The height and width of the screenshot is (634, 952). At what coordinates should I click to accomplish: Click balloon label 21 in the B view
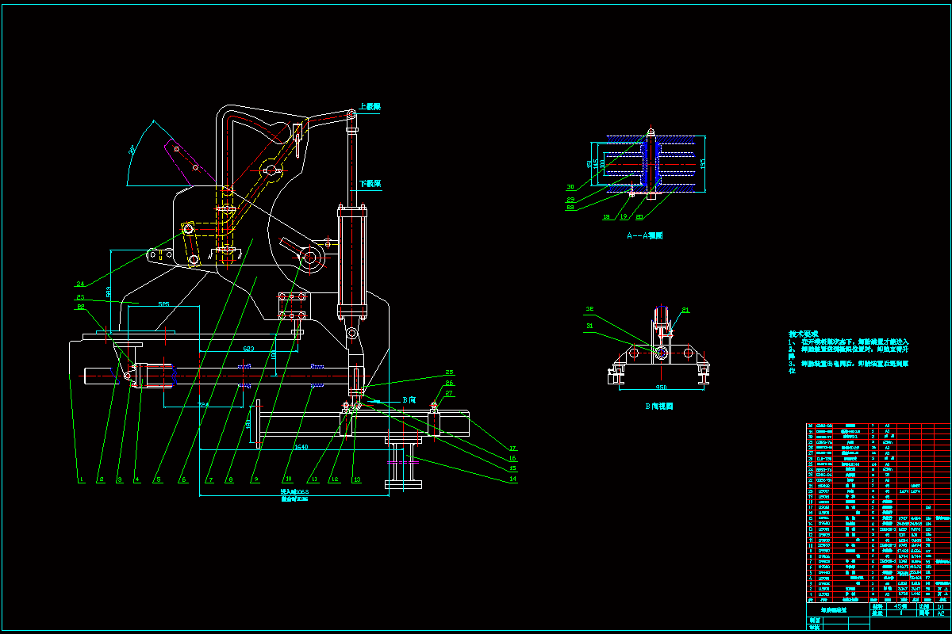point(686,311)
